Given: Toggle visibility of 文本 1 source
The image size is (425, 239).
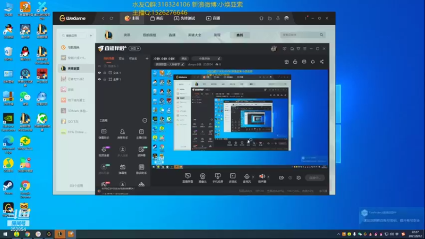Looking at the screenshot, I should point(99,73).
